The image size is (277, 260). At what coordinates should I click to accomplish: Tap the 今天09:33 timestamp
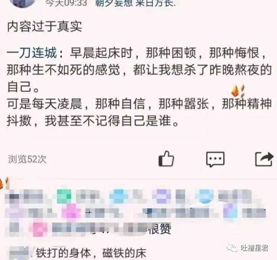coord(66,3)
